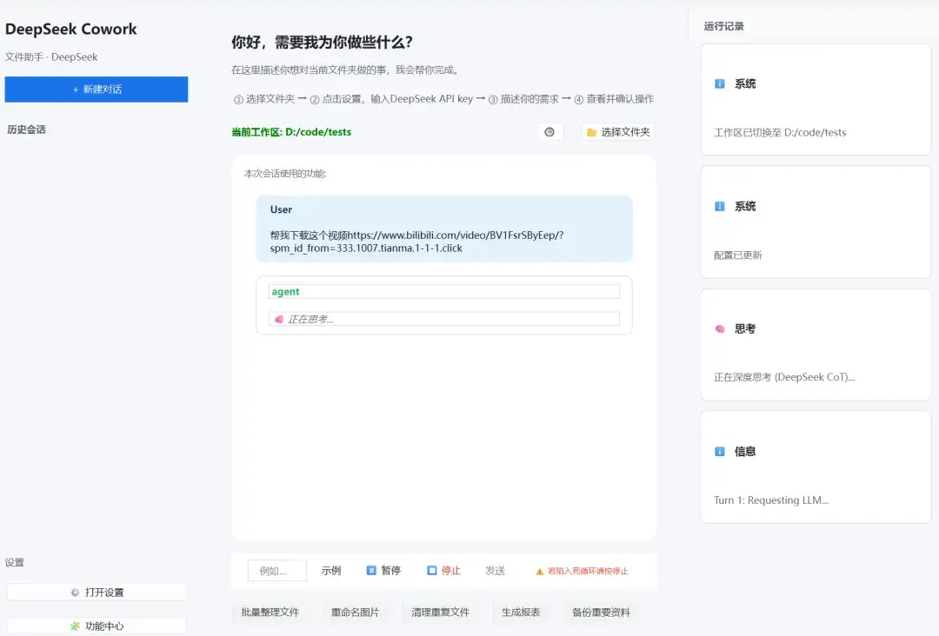Click Turn 1: Requesting LLM... log text
Viewport: 939px width, 636px height.
(x=770, y=500)
